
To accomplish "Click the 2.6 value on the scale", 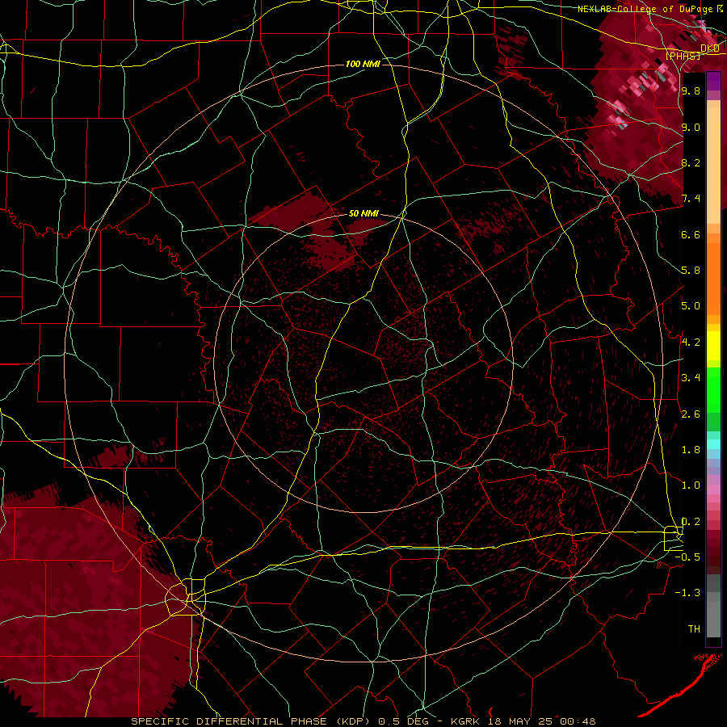I will [691, 414].
